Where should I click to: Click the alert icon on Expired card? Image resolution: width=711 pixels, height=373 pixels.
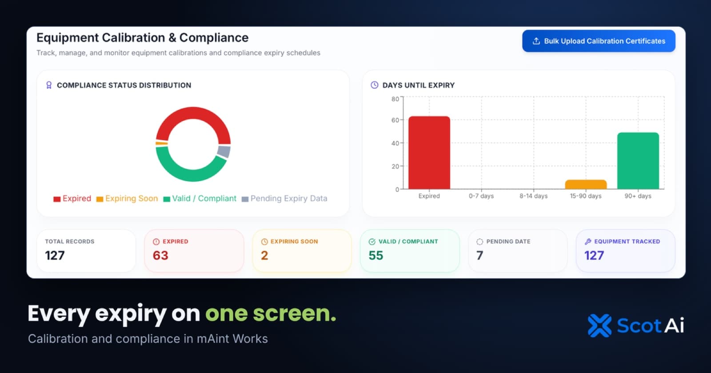pos(156,242)
